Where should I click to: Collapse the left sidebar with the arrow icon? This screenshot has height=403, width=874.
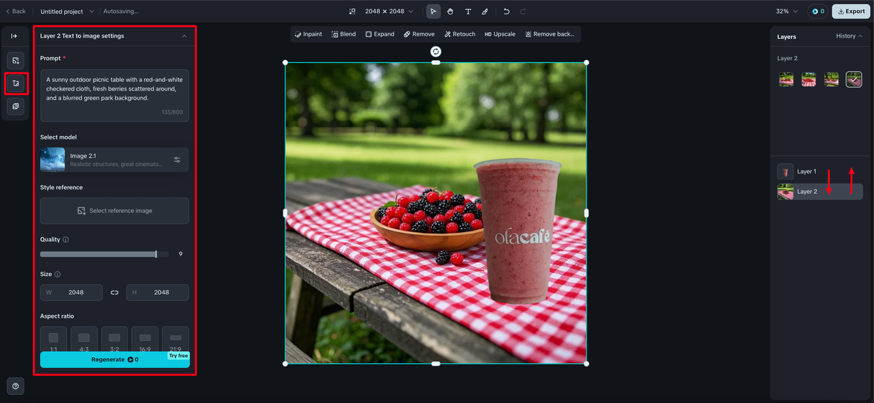(14, 36)
